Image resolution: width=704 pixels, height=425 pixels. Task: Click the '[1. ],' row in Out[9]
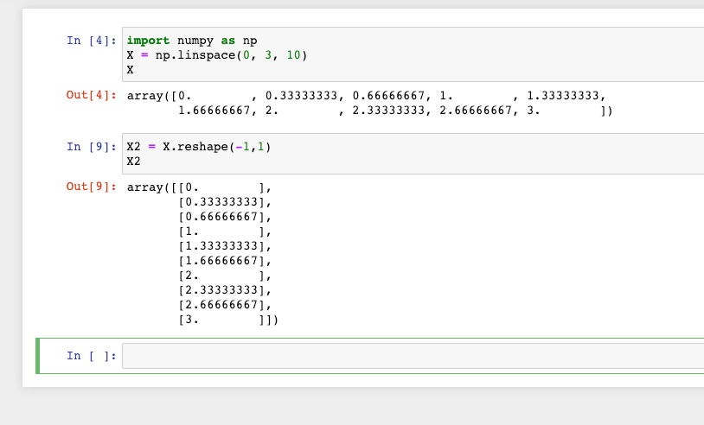coord(225,232)
